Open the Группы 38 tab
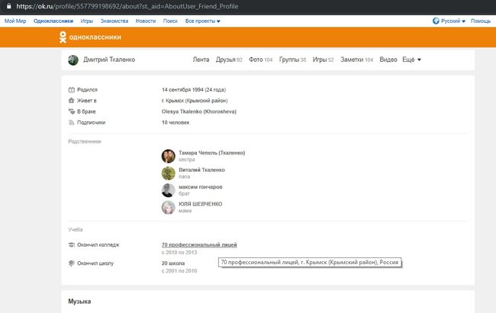The image size is (496, 313). coord(292,60)
